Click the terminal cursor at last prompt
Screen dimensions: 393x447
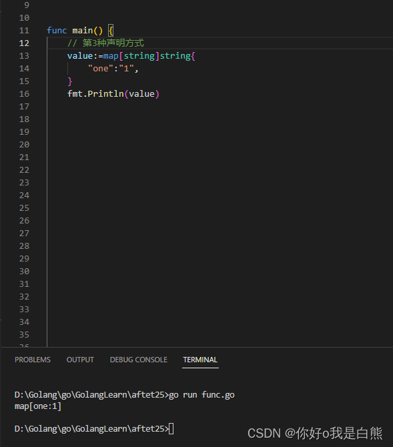pos(171,429)
